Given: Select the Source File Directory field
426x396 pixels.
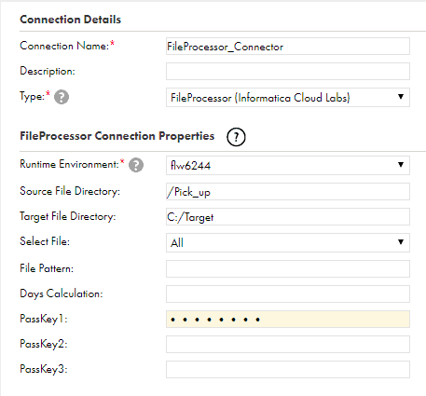Looking at the screenshot, I should coord(288,191).
